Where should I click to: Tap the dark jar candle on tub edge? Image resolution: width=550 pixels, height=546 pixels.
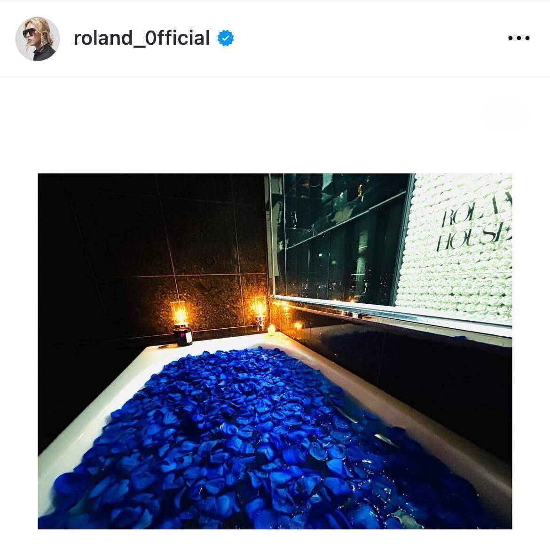182,335
